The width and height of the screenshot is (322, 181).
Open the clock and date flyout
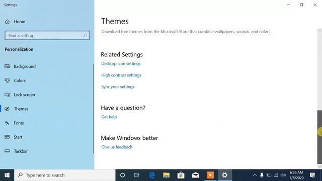(x=296, y=175)
